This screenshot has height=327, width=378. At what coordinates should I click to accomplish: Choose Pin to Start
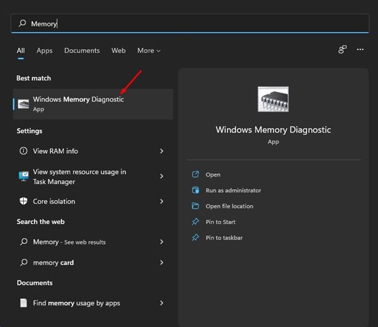tap(220, 222)
